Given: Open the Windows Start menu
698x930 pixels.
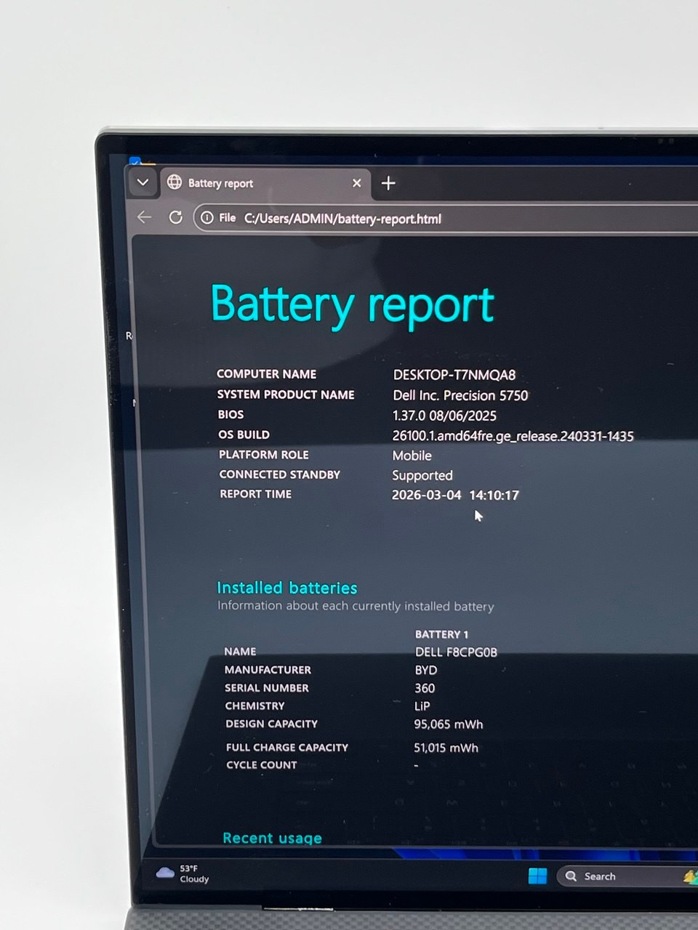Looking at the screenshot, I should 537,876.
